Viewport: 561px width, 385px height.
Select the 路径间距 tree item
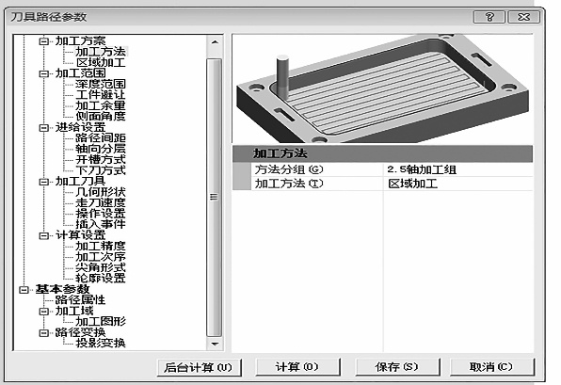coord(101,138)
